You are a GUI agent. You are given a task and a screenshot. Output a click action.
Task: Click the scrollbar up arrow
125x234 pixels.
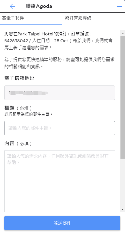[x=123, y=33]
